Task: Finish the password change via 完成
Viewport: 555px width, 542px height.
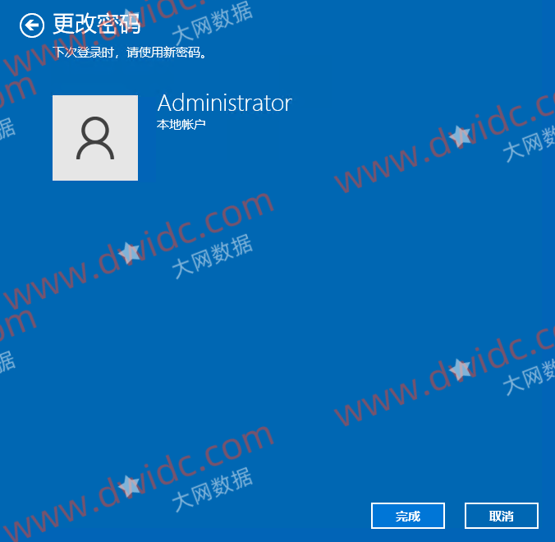Action: point(408,516)
